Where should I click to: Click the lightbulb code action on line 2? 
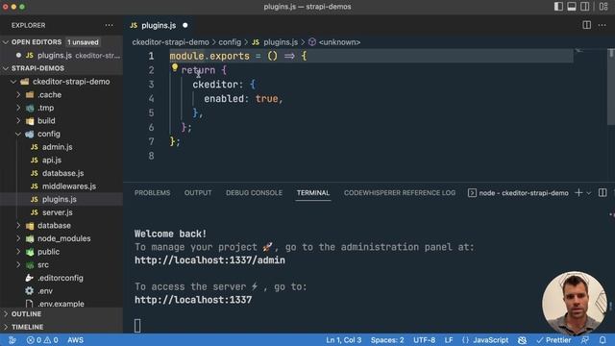(x=175, y=68)
